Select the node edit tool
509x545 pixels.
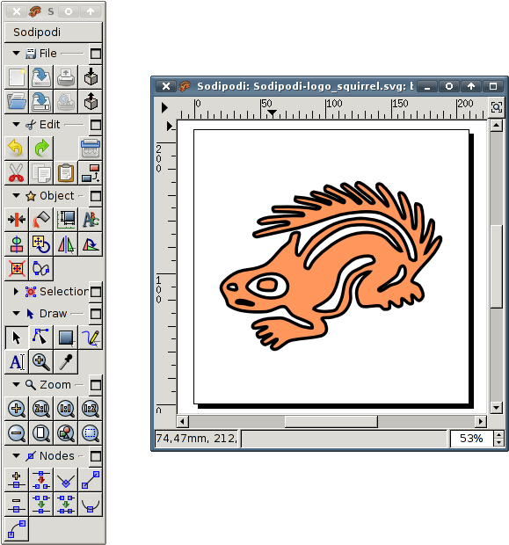(41, 338)
